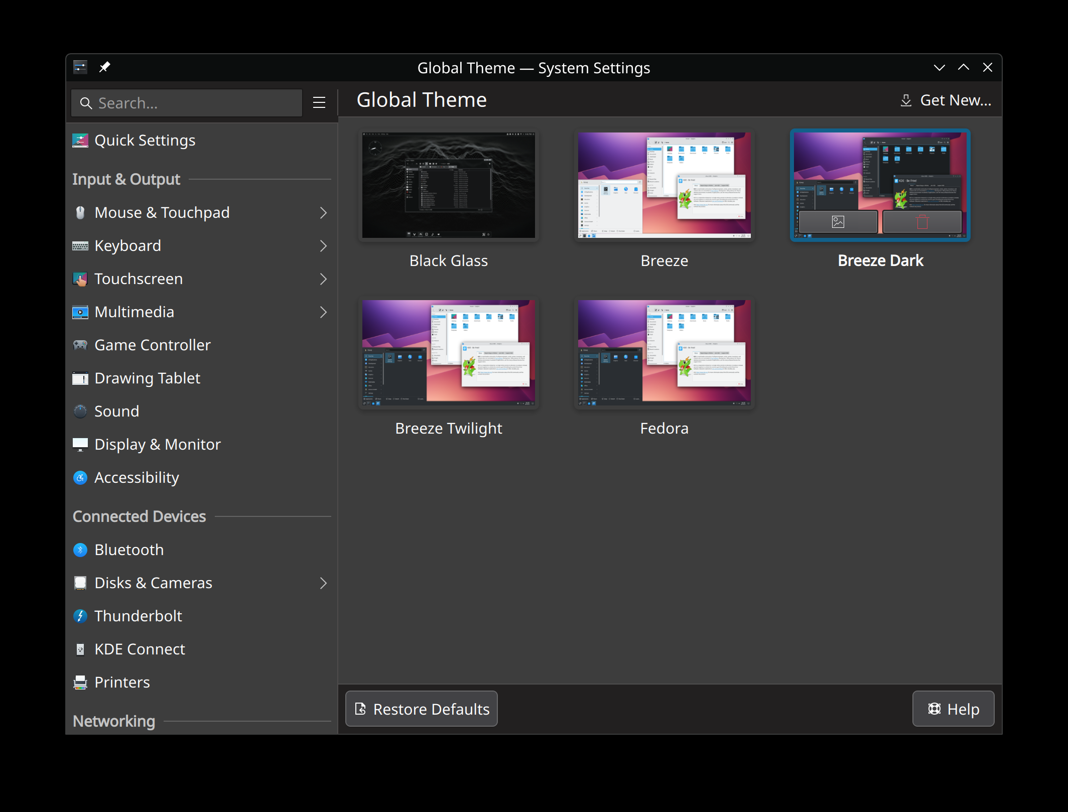1068x812 pixels.
Task: Click the Mouse & Touchpad mouse icon
Action: [x=80, y=213]
